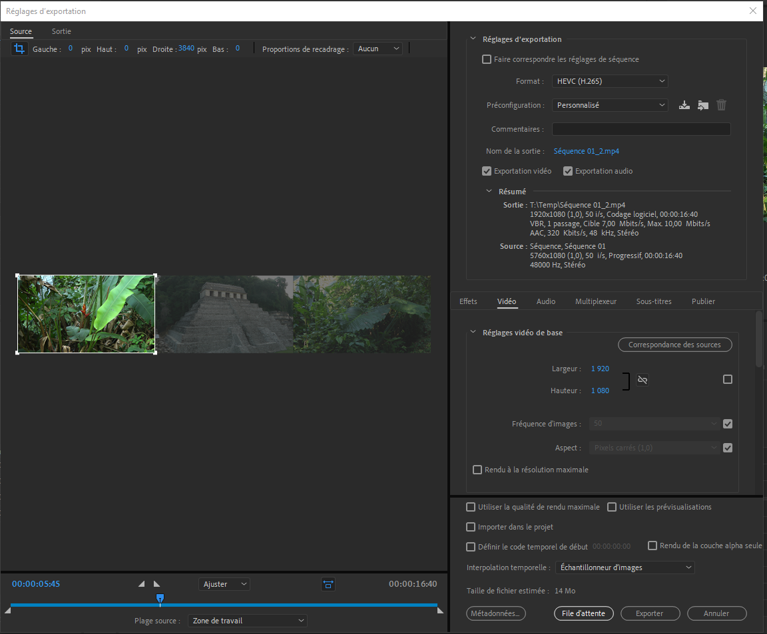This screenshot has height=634, width=767.
Task: Click the video settings vertical scrollbar
Action: click(x=759, y=339)
